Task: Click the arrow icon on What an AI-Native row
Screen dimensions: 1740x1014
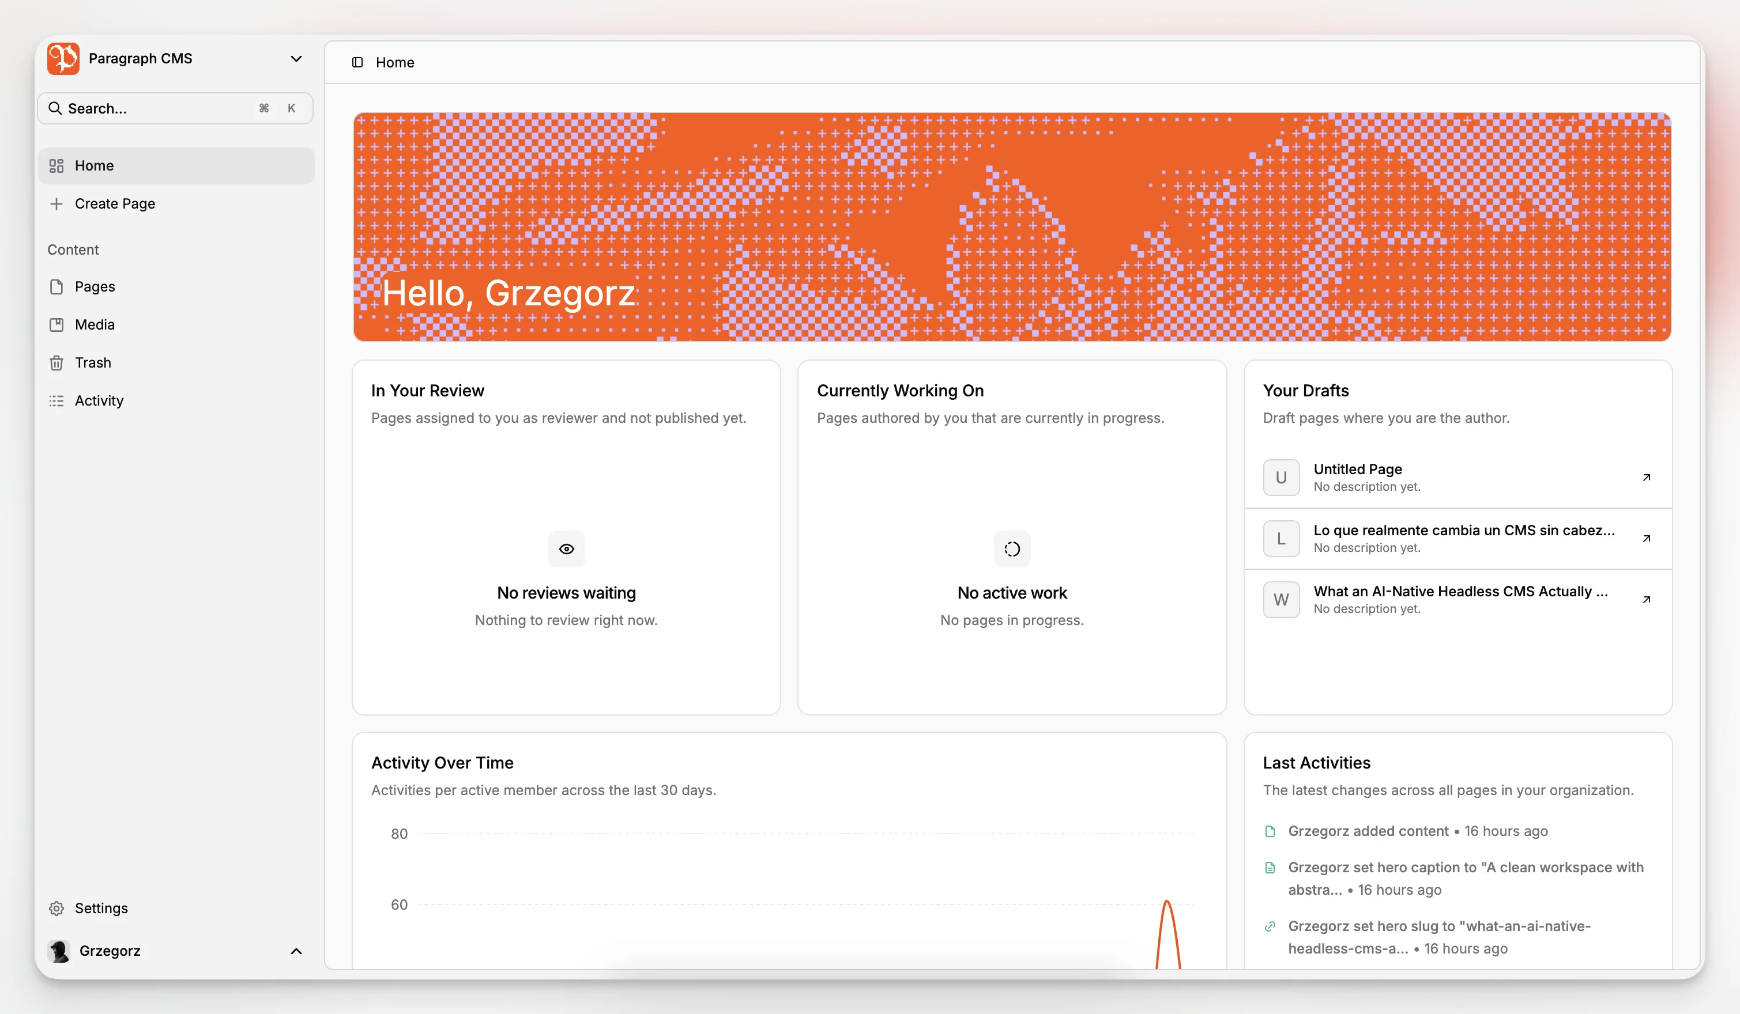Action: (1647, 599)
